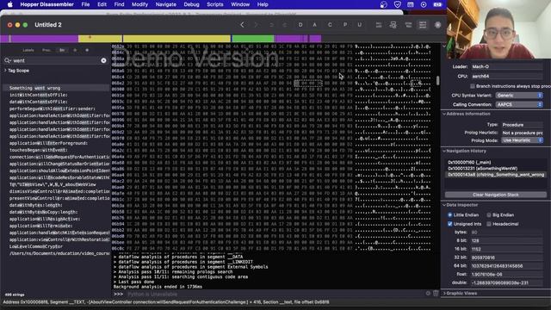551x310 pixels.
Task: Click Clear Navigation Stock button
Action: click(x=496, y=195)
